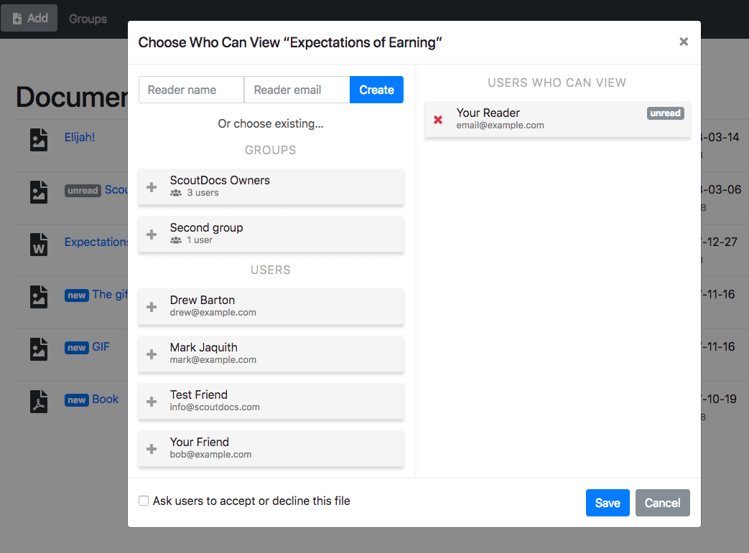Click the Reader email input field

[x=297, y=90]
